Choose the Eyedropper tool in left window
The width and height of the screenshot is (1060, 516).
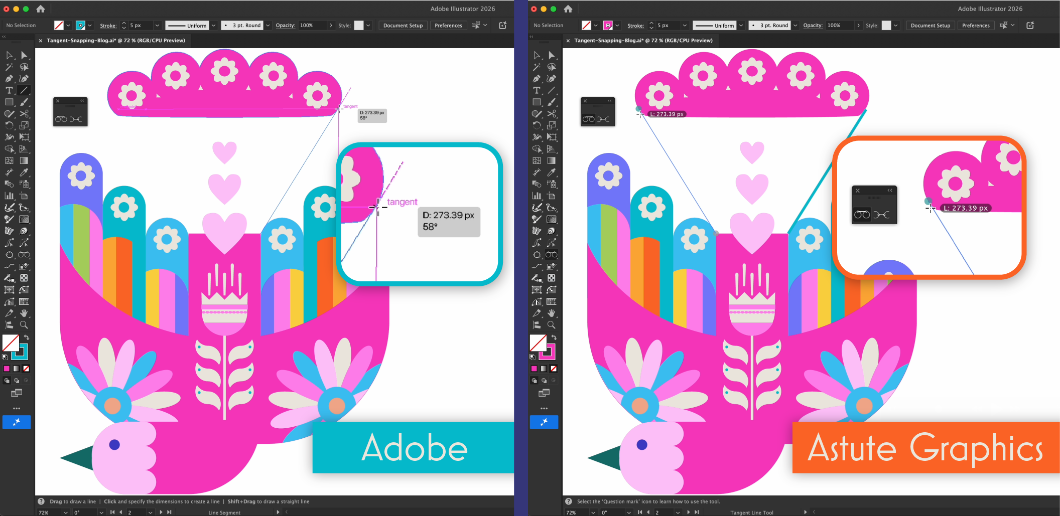24,173
